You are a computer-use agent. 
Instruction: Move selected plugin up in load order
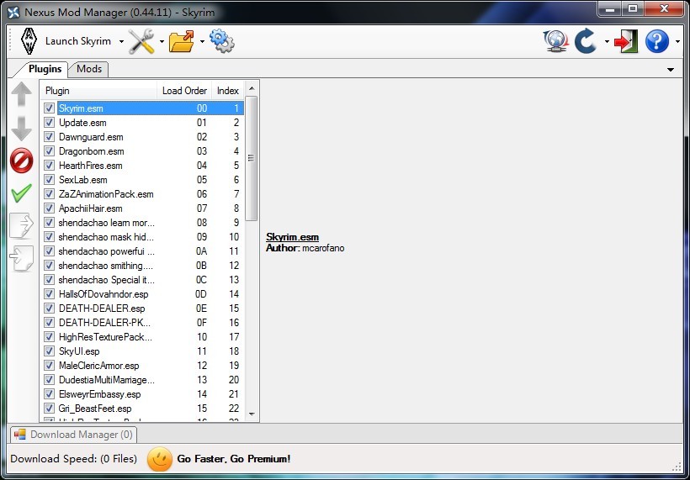tap(21, 94)
